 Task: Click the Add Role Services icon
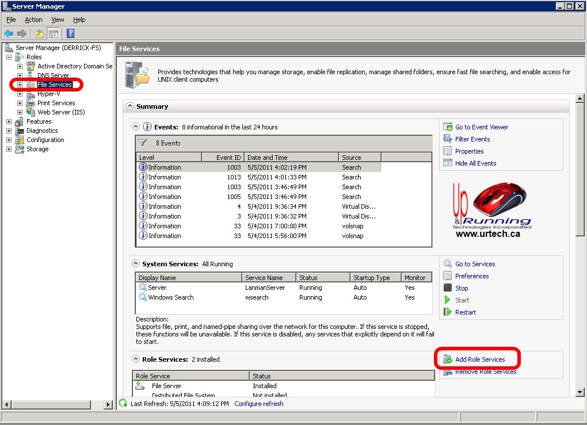448,359
